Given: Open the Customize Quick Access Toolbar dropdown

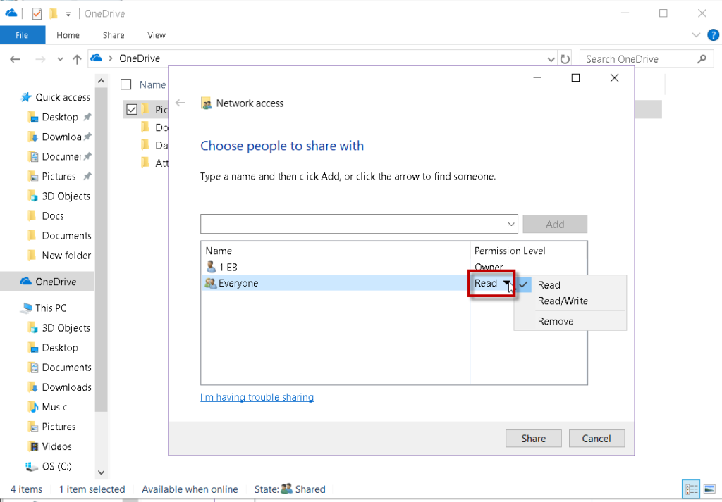Looking at the screenshot, I should pyautogui.click(x=68, y=14).
